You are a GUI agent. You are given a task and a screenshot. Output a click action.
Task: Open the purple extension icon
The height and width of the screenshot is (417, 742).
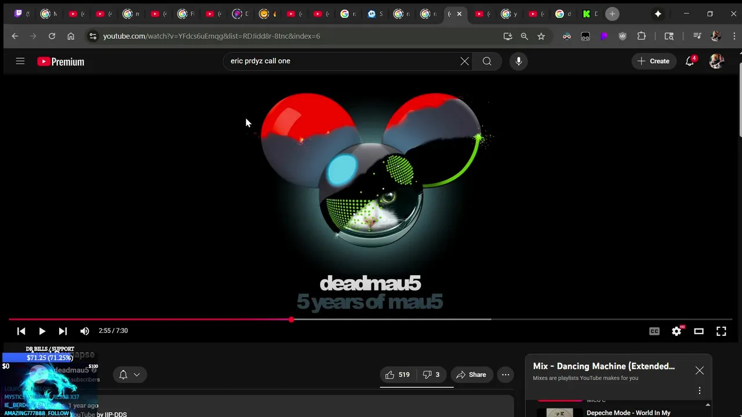pyautogui.click(x=604, y=36)
